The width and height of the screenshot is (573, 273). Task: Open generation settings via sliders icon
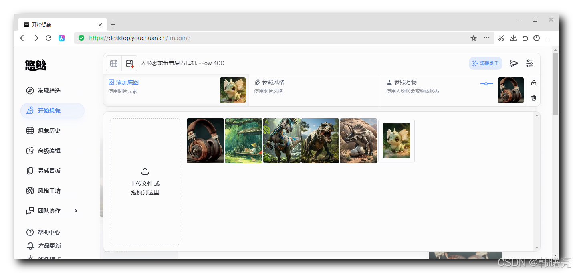coord(529,63)
